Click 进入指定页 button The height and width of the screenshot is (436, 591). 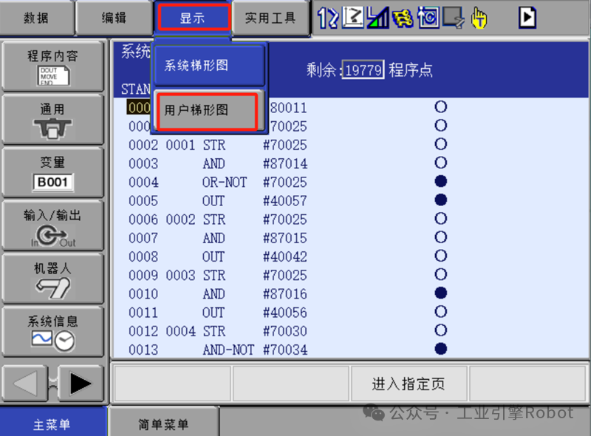(x=409, y=384)
